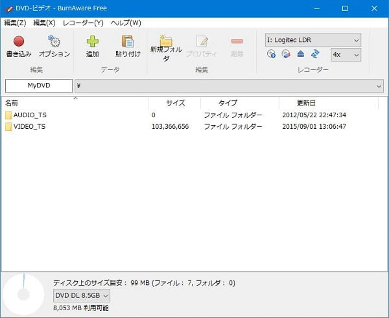Open the 編集(X) menu

[x=44, y=23]
